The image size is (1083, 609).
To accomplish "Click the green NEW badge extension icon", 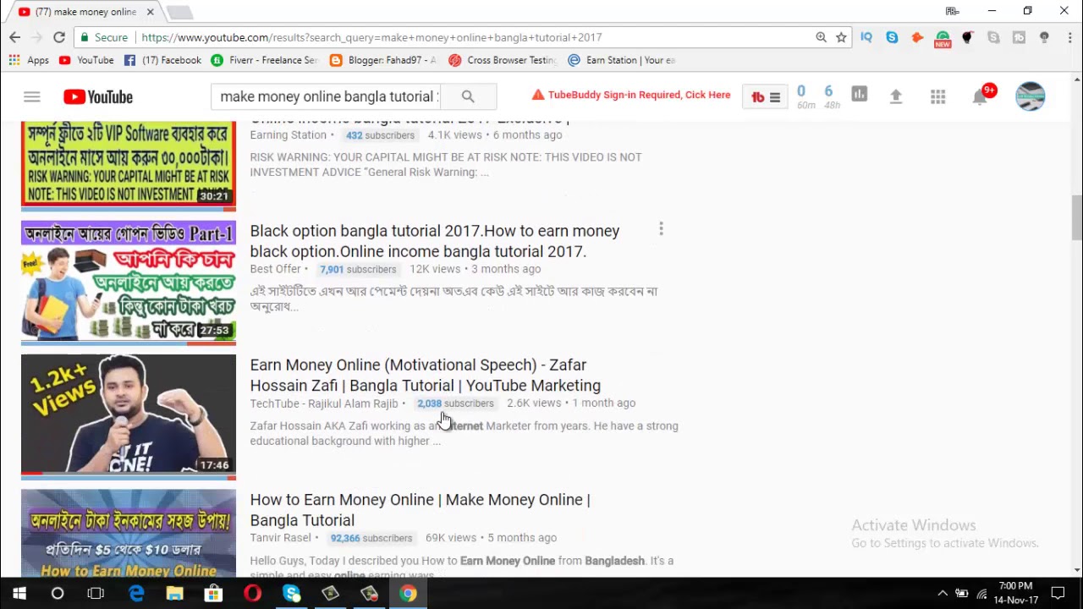I will [x=943, y=39].
